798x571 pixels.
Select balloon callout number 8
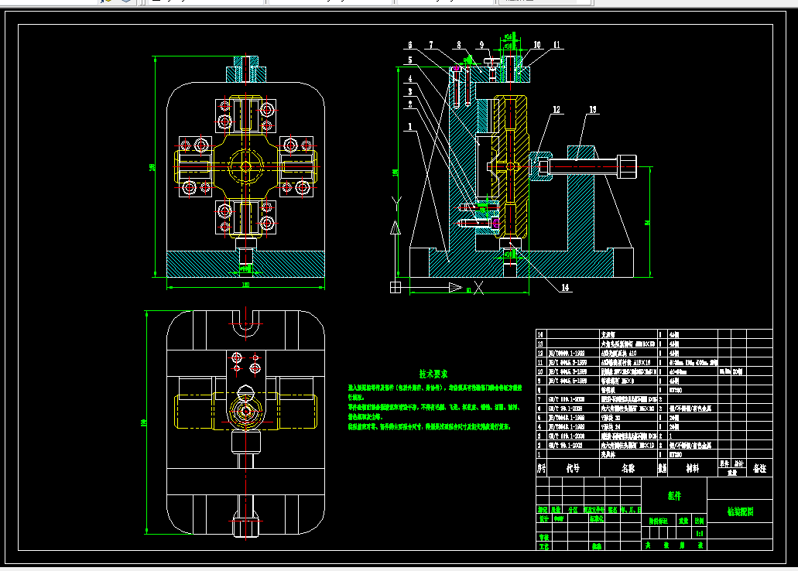[459, 45]
